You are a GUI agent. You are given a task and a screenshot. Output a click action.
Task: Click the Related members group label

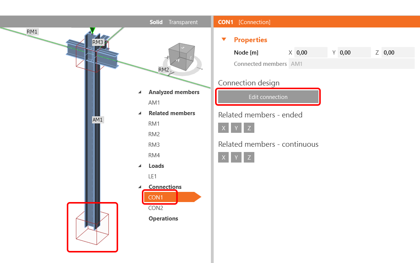172,113
